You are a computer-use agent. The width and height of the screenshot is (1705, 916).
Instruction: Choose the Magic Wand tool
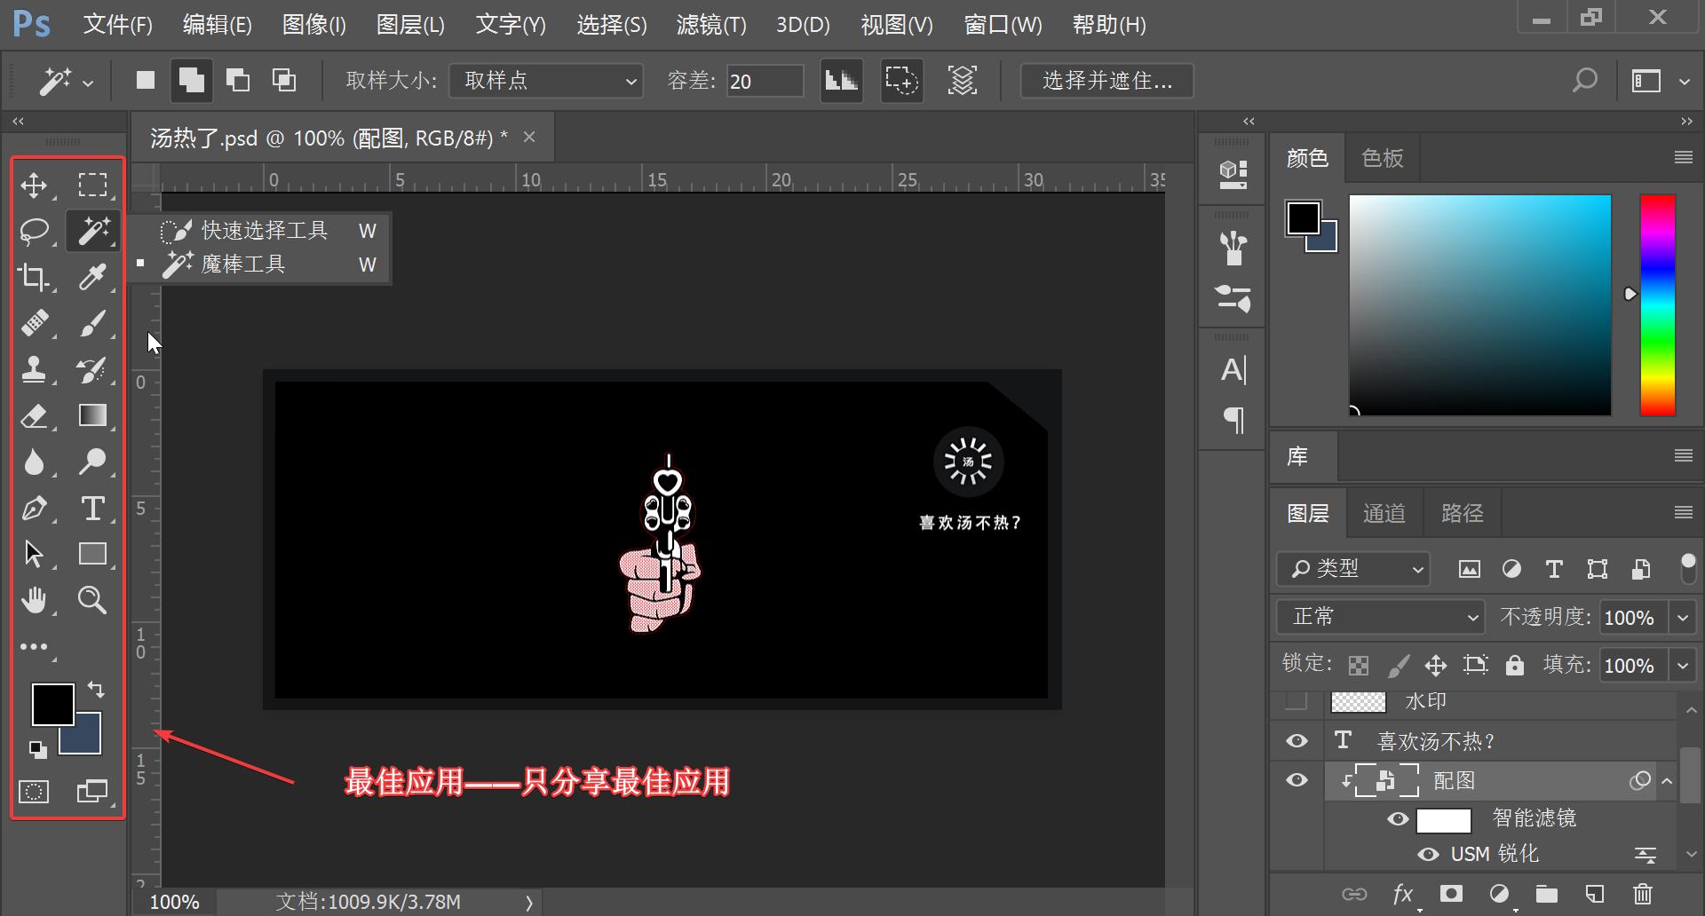[241, 264]
